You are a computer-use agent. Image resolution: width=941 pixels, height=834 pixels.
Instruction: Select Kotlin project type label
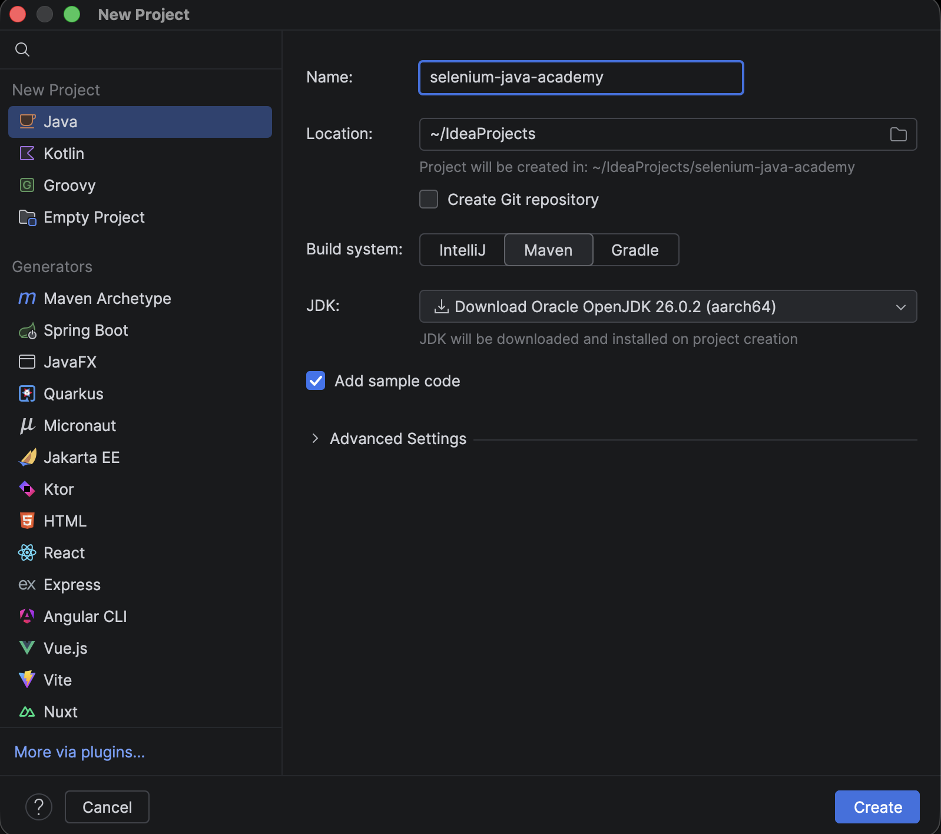click(64, 154)
